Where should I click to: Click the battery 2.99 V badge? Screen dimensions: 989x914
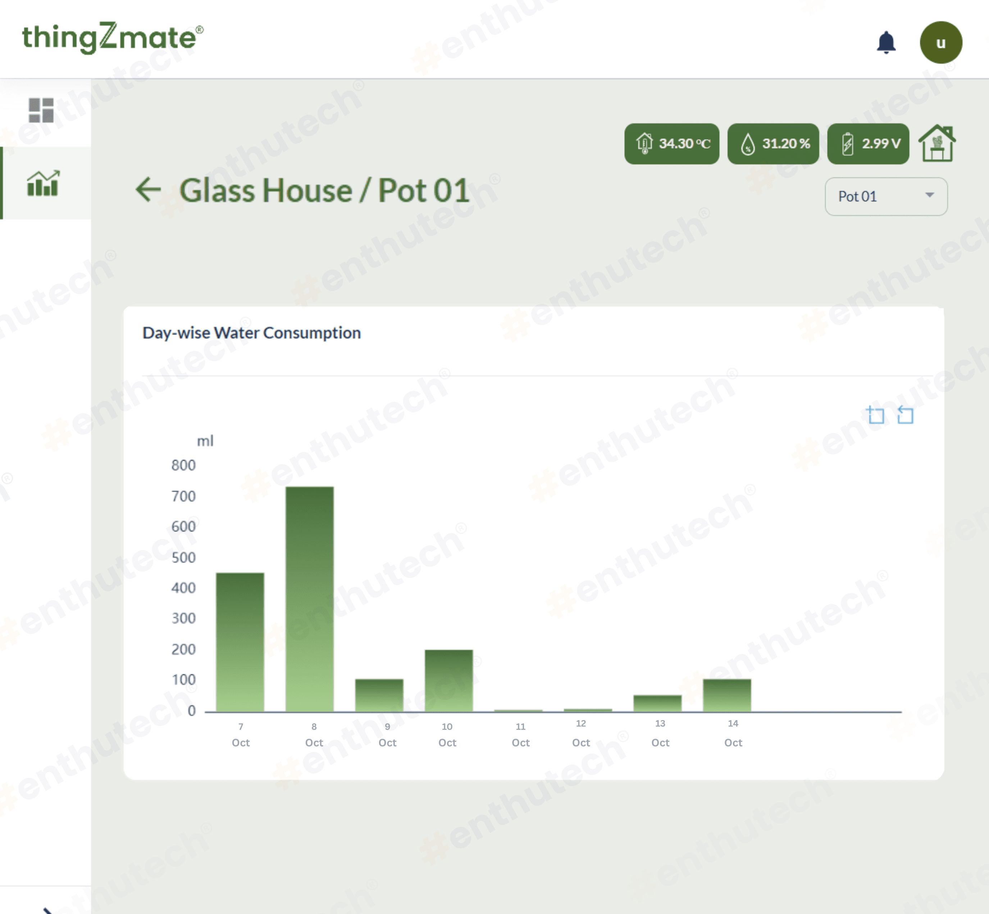[x=868, y=144]
